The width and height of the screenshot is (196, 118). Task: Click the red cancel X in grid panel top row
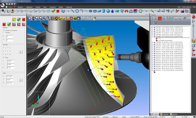(24, 19)
